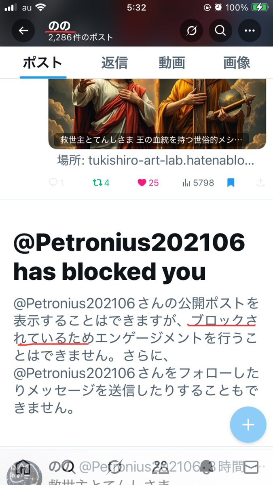
Task: Select the ポスト tab
Action: [x=42, y=63]
